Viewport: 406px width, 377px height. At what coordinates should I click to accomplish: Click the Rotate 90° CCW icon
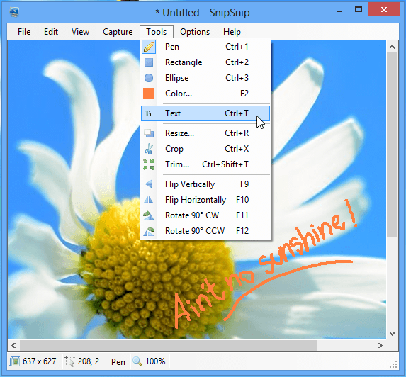[149, 231]
